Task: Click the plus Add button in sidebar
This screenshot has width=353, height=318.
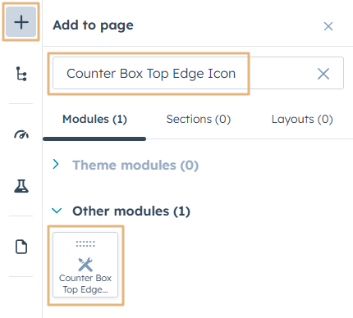Action: pos(21,22)
